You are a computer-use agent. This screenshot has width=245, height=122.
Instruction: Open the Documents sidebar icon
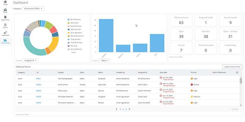(x=5, y=18)
